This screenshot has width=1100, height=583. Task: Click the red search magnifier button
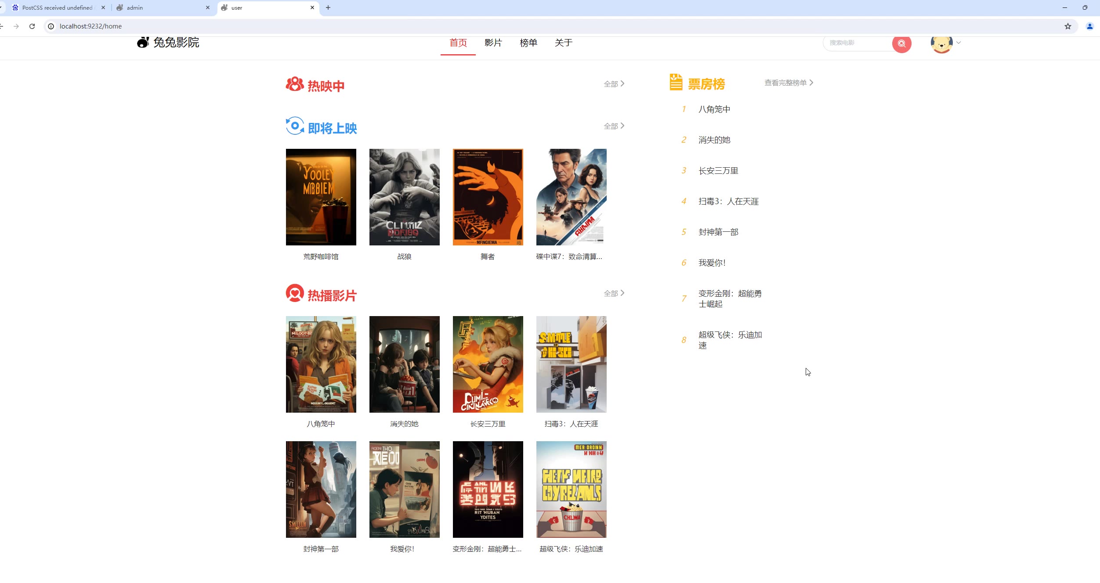(x=901, y=43)
